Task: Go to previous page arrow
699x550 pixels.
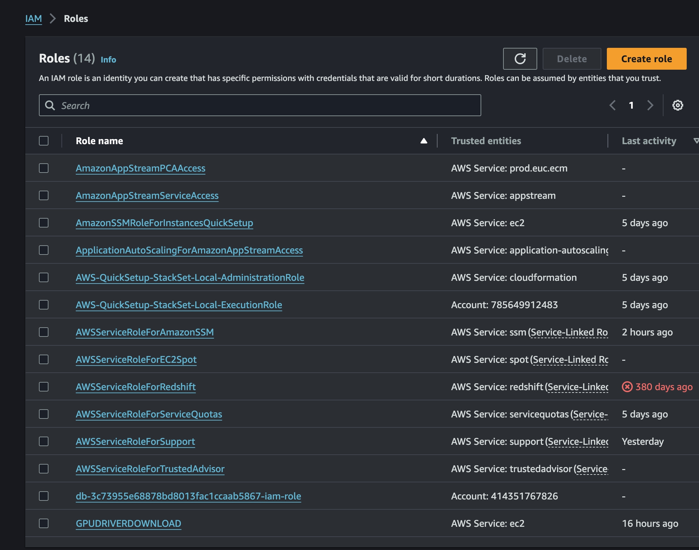Action: tap(613, 105)
